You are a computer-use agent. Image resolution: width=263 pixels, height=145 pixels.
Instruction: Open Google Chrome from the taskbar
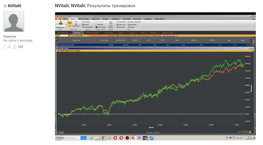pos(103,138)
